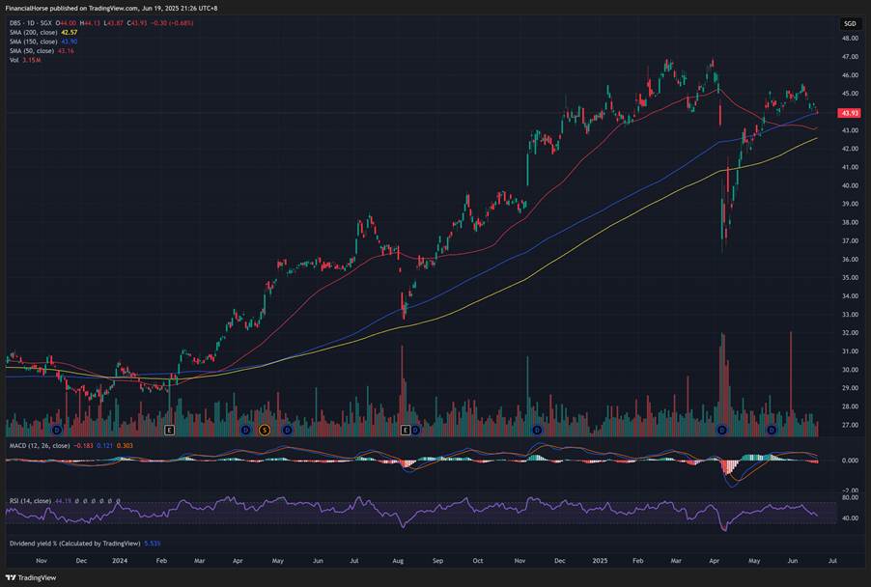The height and width of the screenshot is (587, 871).
Task: Click the Dividend yield % legend
Action: 85,544
